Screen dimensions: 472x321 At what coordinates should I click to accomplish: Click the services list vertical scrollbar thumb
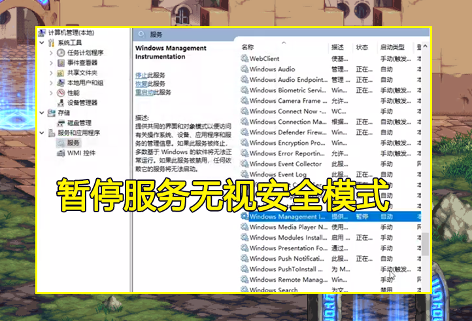[425, 244]
